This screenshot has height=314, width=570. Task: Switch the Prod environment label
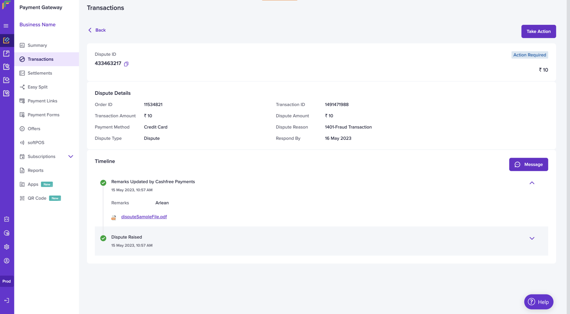pyautogui.click(x=6, y=281)
